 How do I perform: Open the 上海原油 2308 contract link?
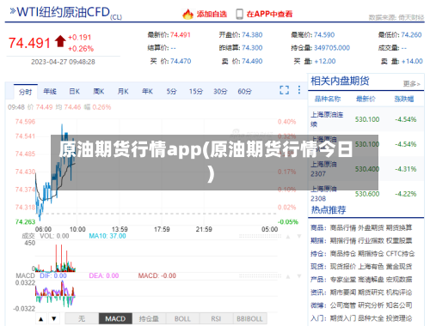323,194
